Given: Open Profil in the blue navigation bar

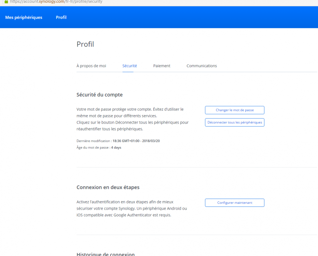Looking at the screenshot, I should click(61, 17).
